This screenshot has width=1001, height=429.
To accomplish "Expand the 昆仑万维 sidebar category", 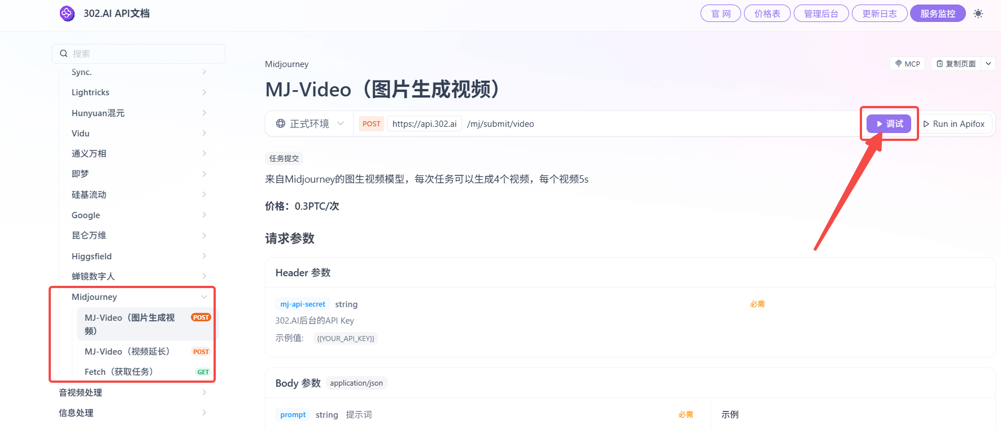I will (138, 236).
